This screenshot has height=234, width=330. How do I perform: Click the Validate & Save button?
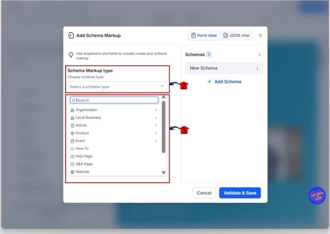[x=240, y=193]
